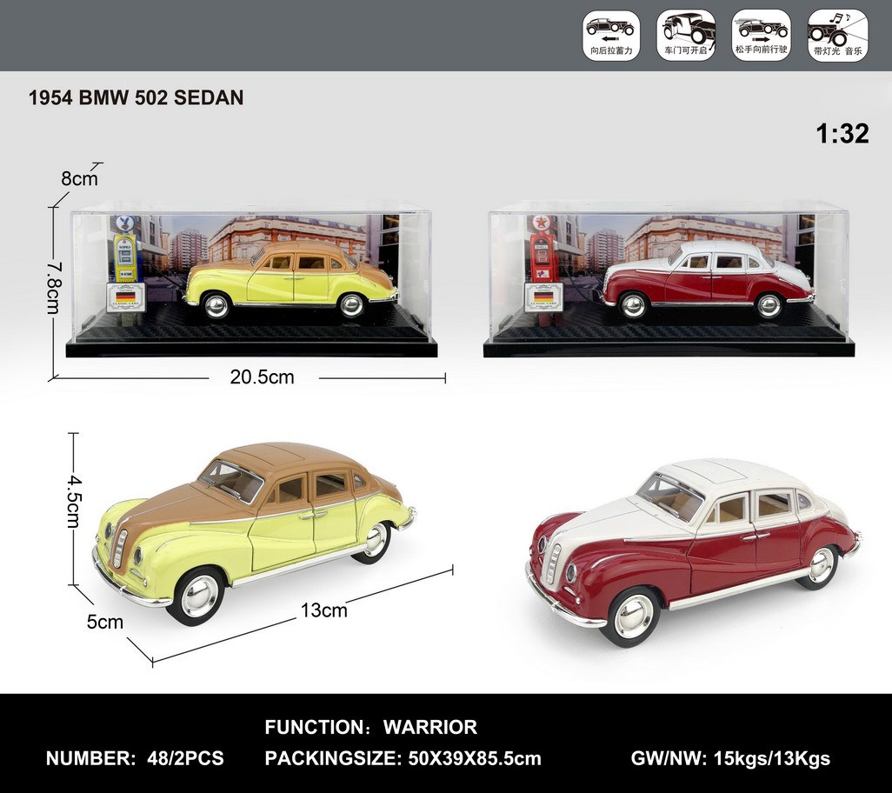Viewport: 892px width, 793px height.
Task: Click the German flag sign in right case
Action: pyautogui.click(x=543, y=297)
